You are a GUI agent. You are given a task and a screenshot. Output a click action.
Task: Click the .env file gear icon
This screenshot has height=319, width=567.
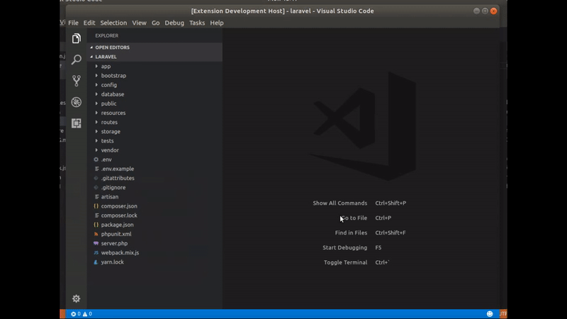(96, 159)
